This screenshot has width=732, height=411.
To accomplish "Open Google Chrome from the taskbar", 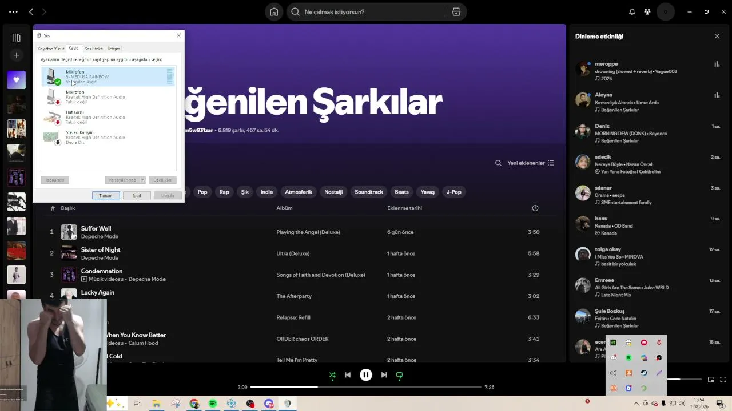I will click(x=194, y=404).
